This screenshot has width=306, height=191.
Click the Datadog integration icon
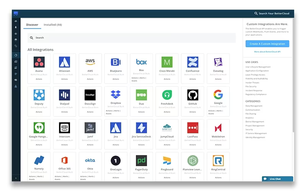[x=218, y=62]
